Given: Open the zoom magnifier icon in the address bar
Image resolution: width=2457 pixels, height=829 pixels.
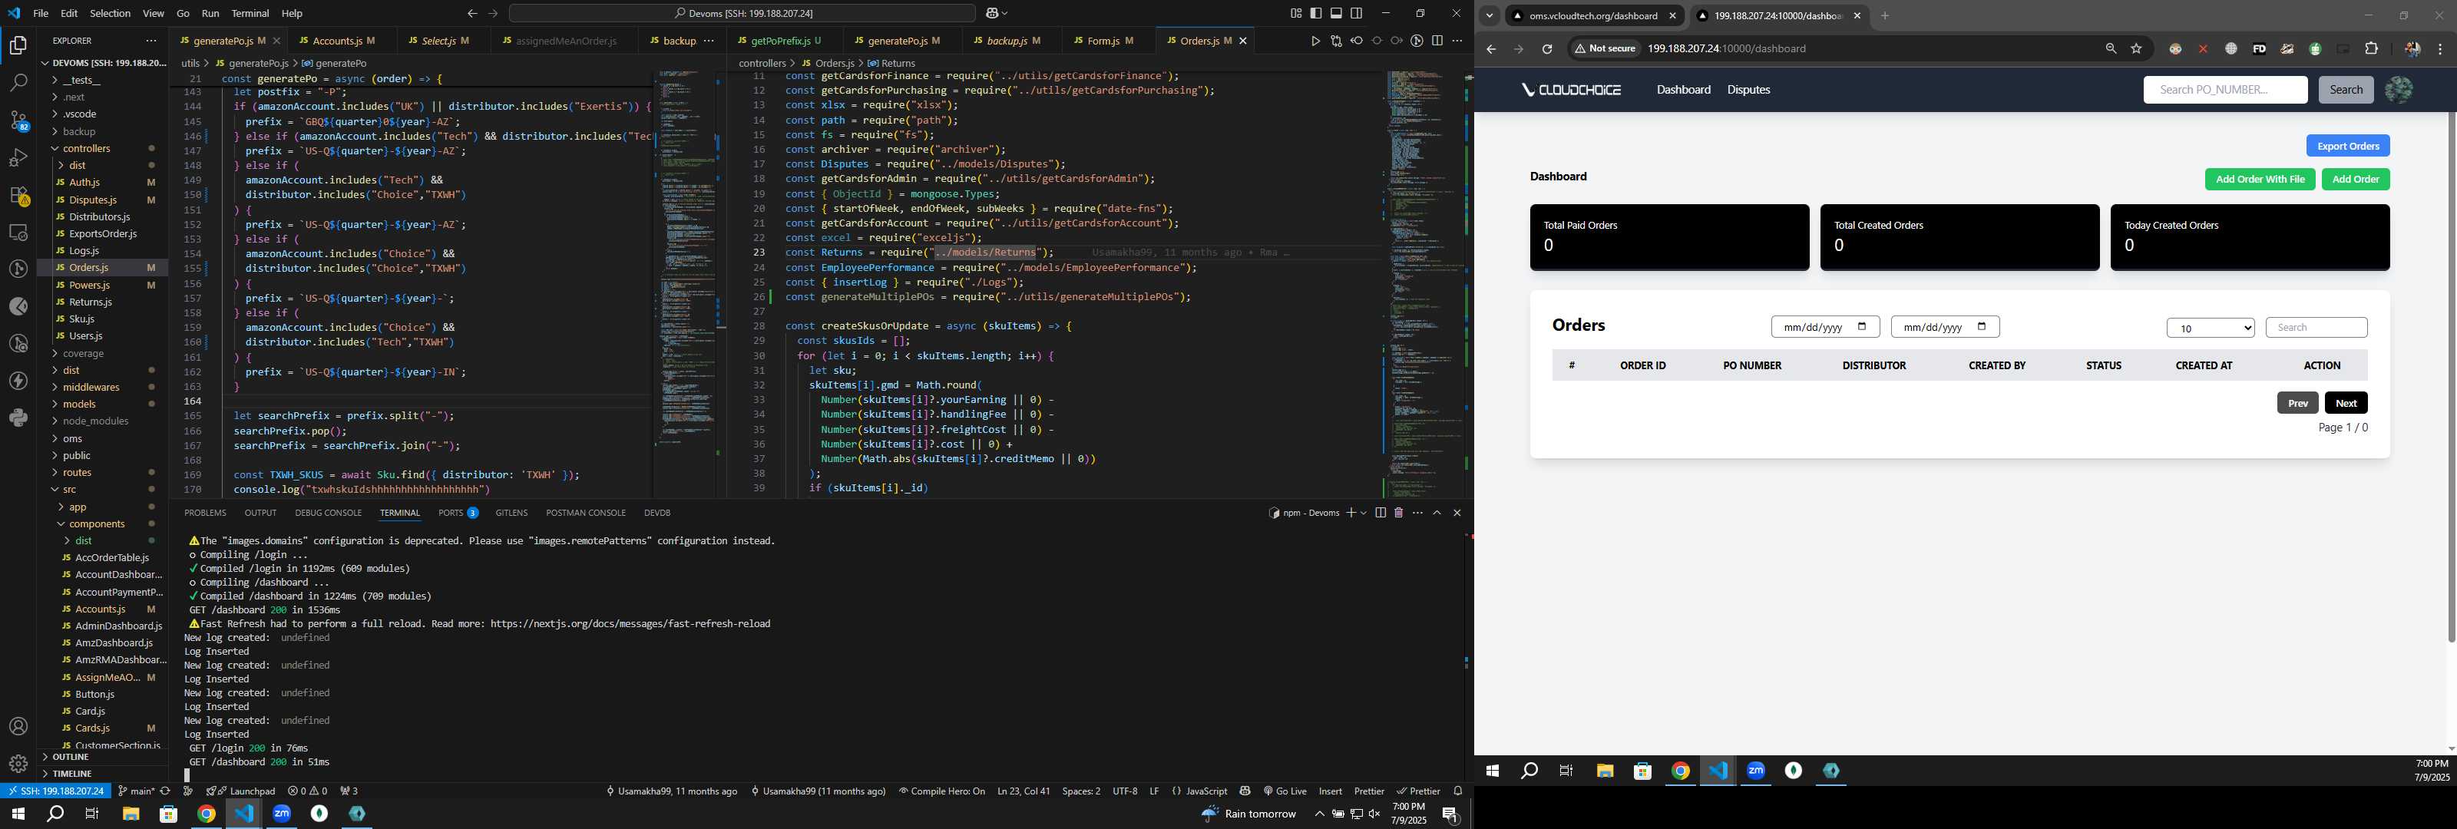Looking at the screenshot, I should point(2111,48).
